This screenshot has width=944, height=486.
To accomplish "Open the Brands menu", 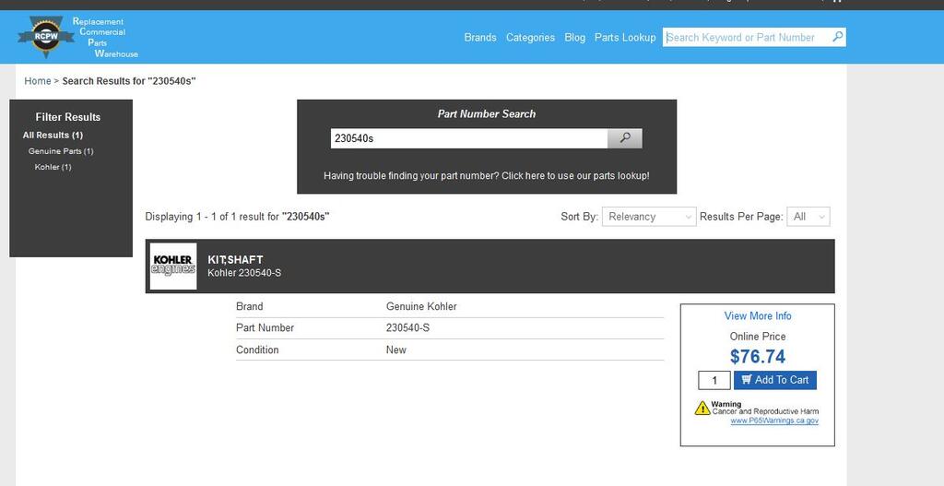I will [480, 37].
